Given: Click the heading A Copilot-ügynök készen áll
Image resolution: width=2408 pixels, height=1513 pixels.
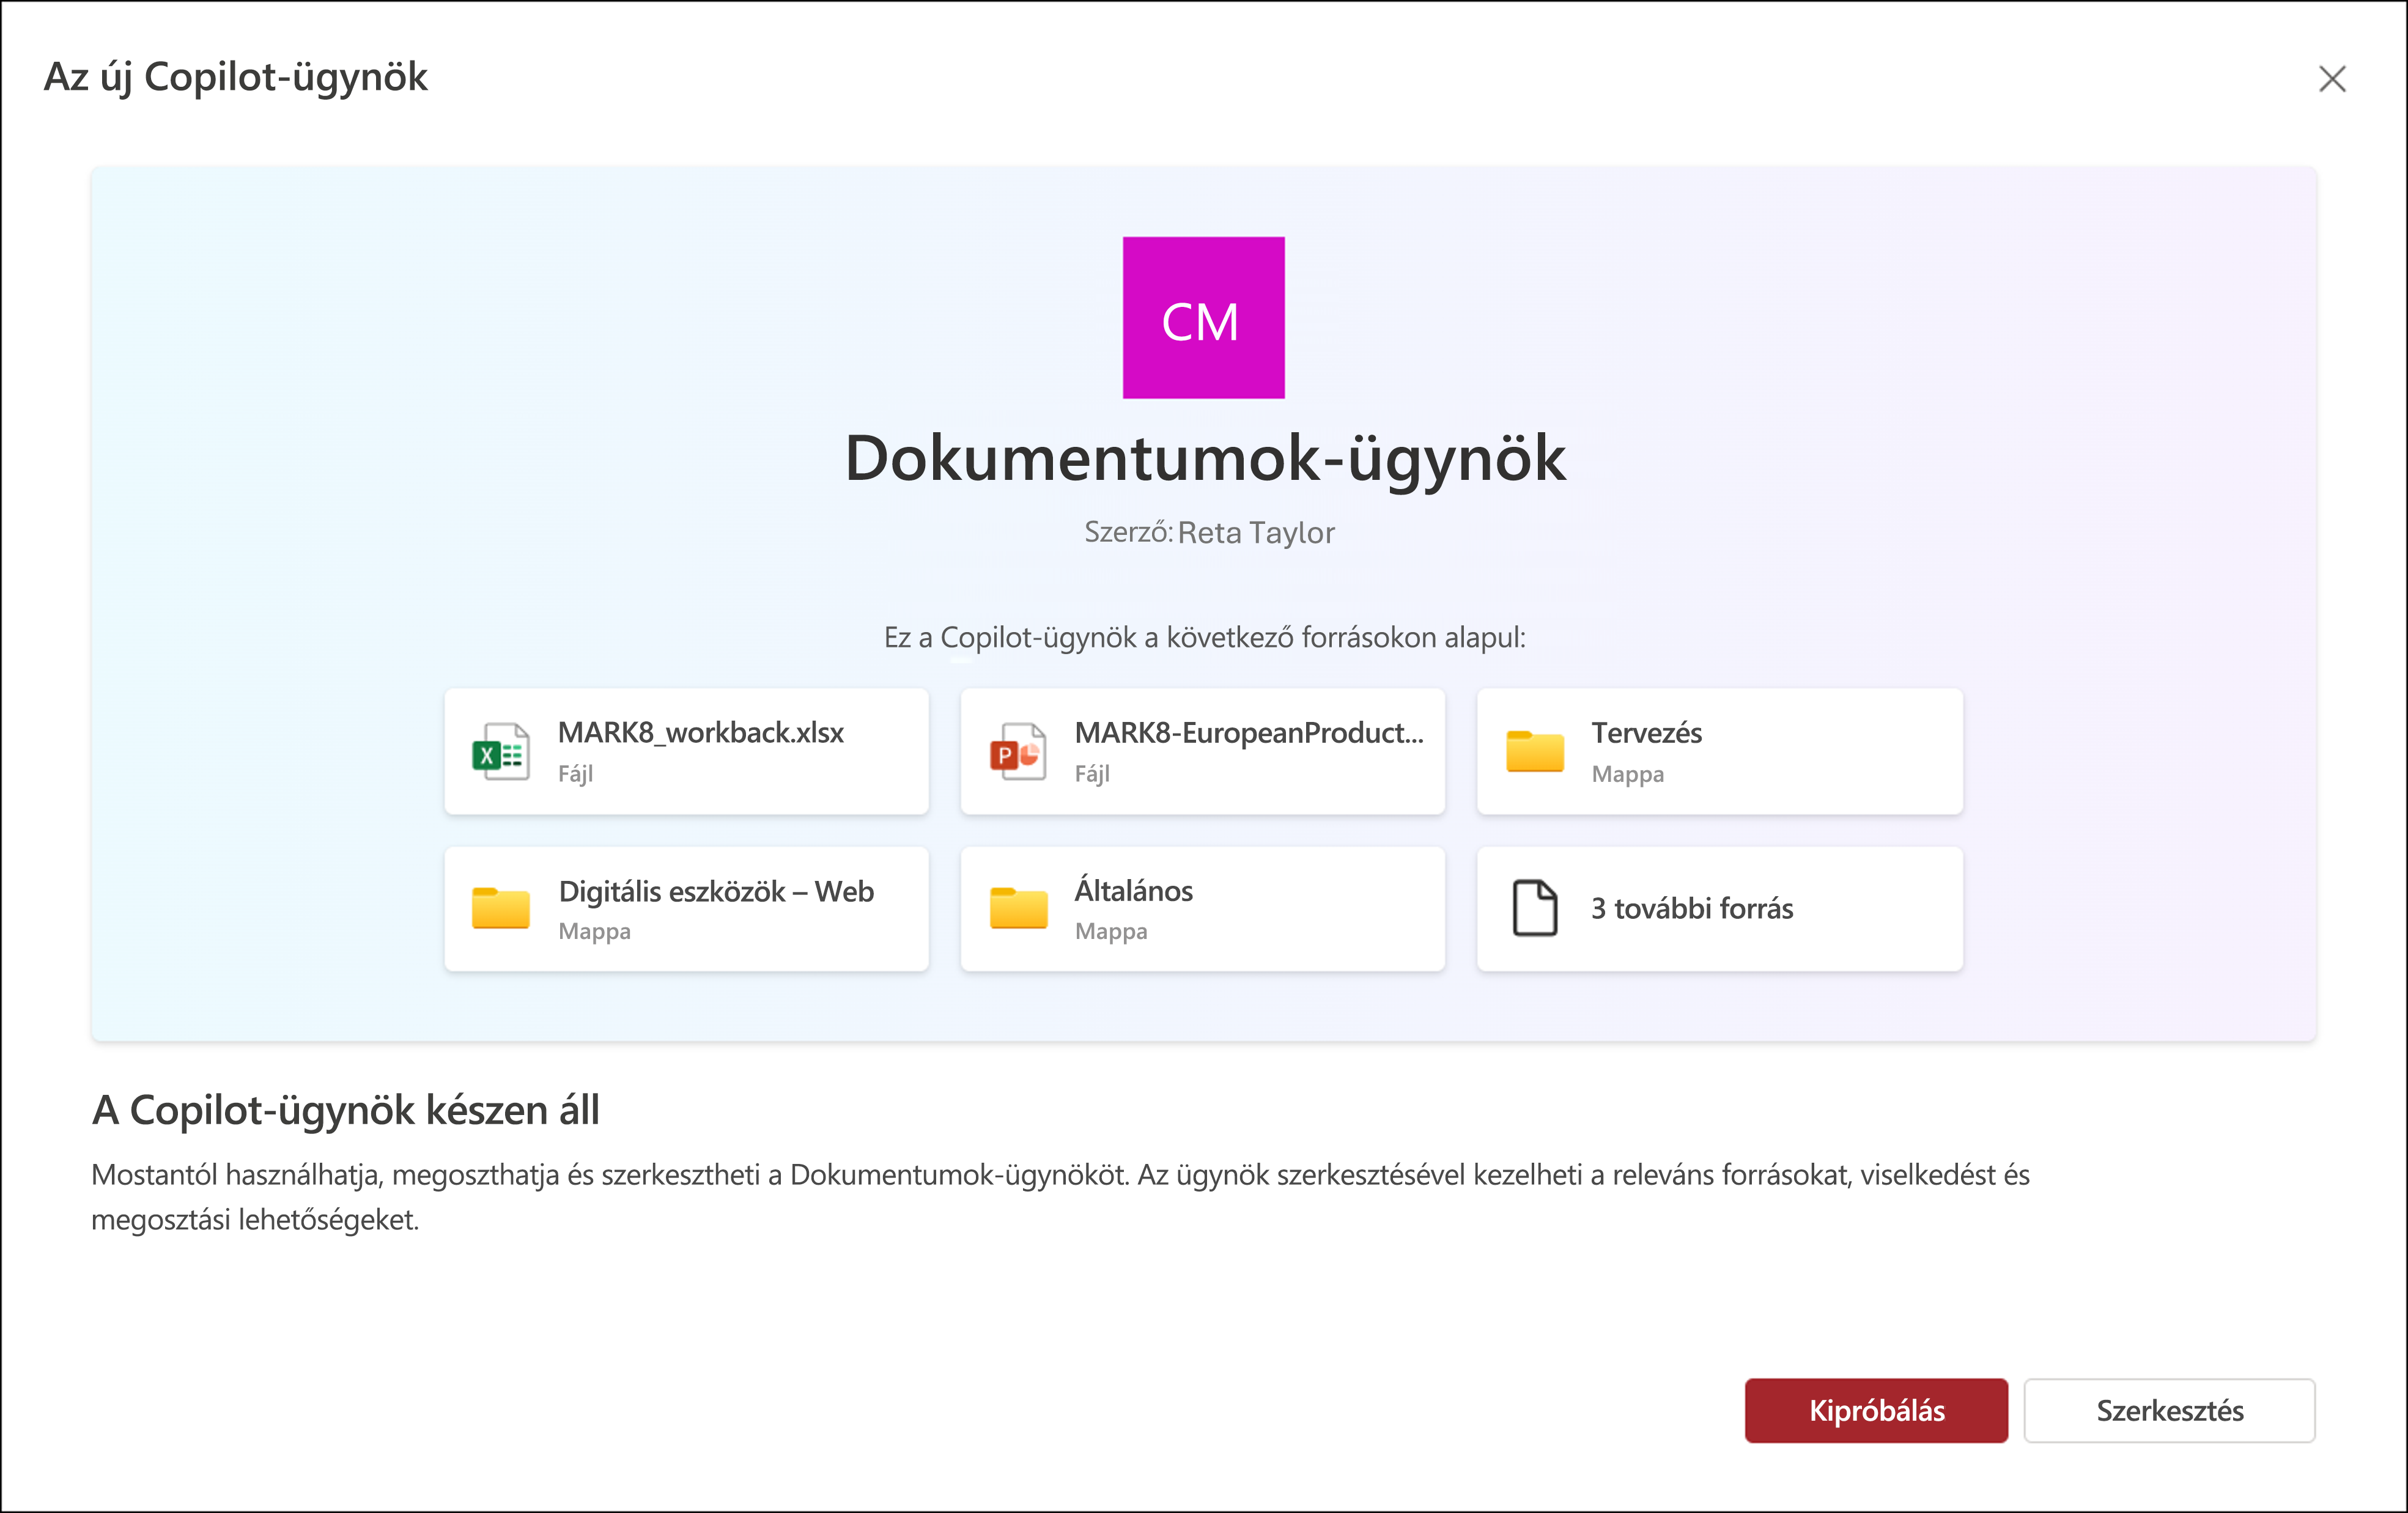Looking at the screenshot, I should click(x=345, y=1110).
